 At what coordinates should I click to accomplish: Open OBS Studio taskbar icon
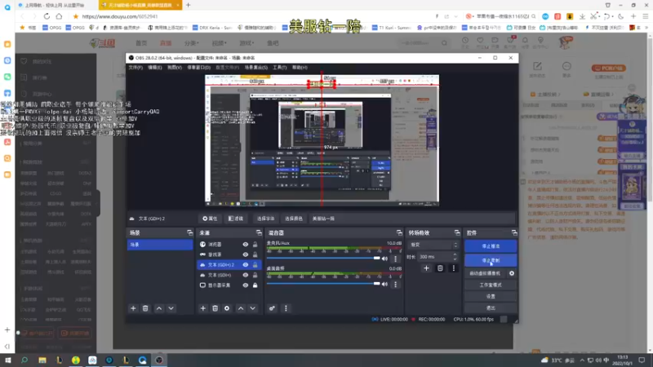(x=159, y=360)
